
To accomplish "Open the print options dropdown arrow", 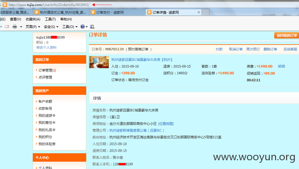I will tap(21, 27).
